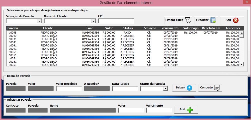Click the green plus Add icon

[190, 110]
